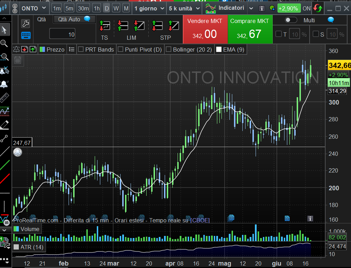Select the white diagonal line tool

point(5,152)
